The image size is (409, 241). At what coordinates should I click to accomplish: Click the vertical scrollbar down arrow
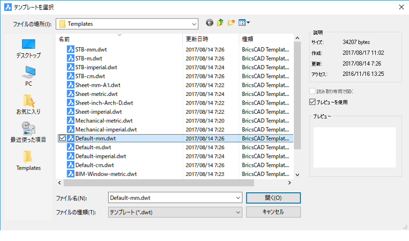(297, 175)
